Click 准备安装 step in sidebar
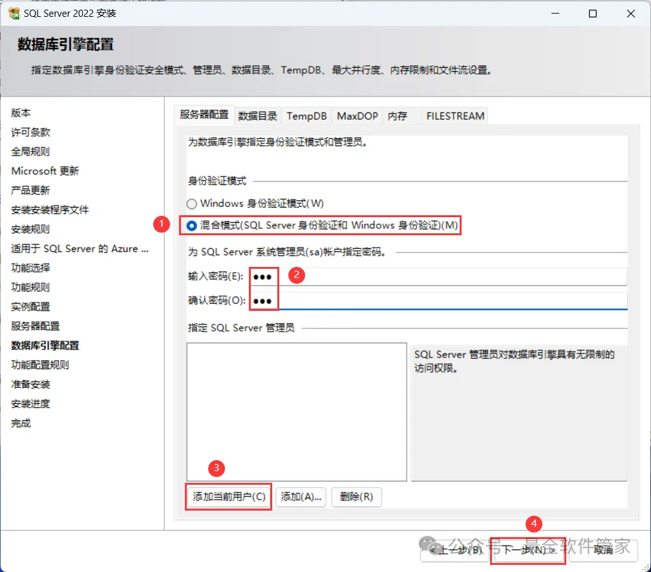 point(30,385)
